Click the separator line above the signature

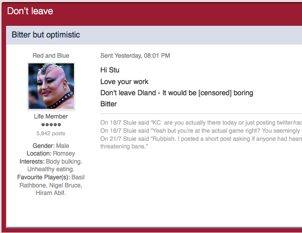(x=201, y=114)
